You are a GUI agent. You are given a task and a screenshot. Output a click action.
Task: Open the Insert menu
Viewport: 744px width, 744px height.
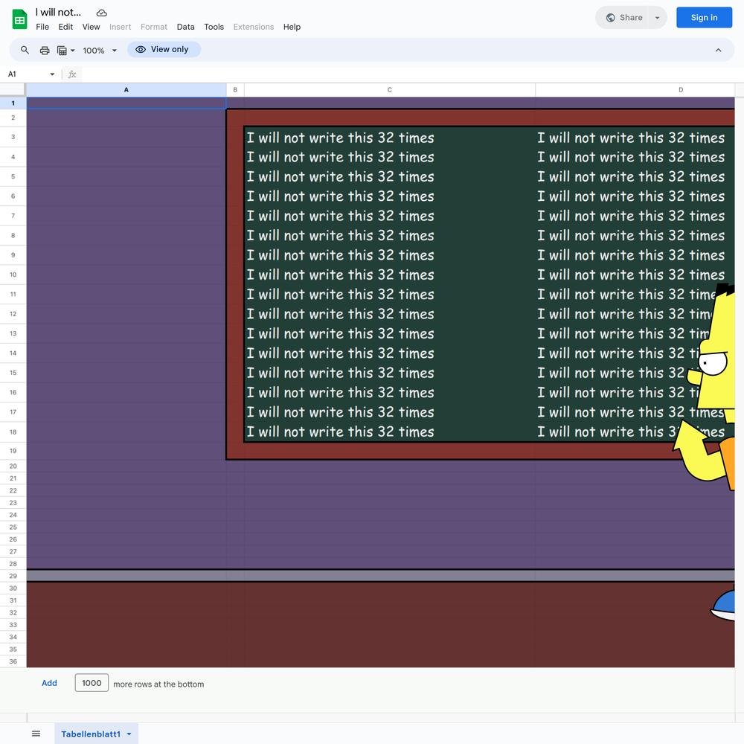point(120,27)
